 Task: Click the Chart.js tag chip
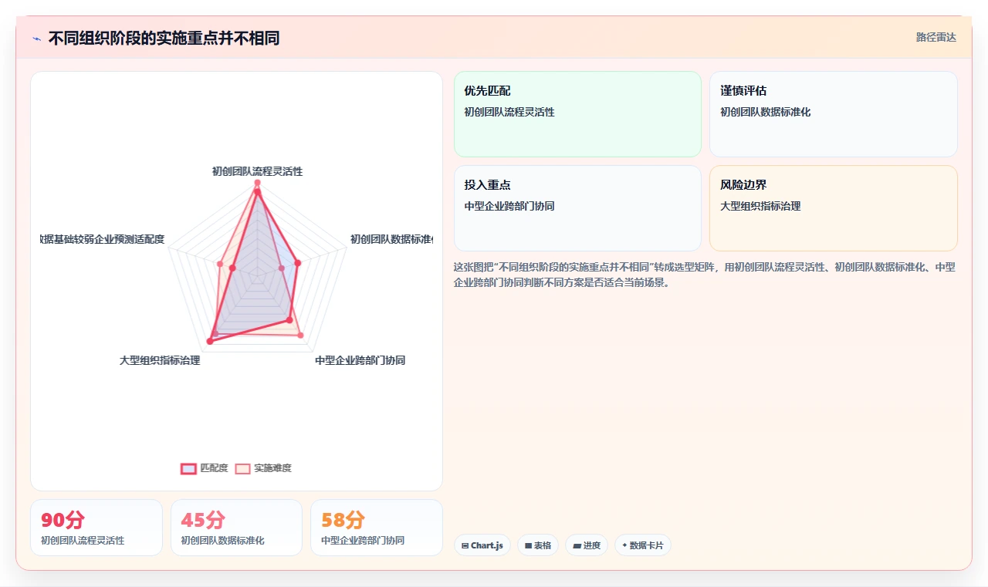pos(482,545)
